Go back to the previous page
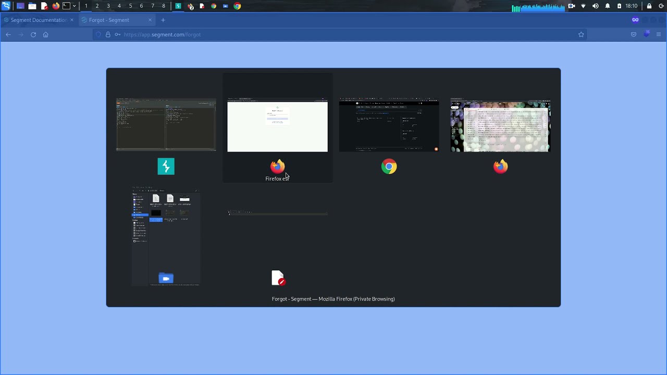The width and height of the screenshot is (667, 375). click(8, 34)
